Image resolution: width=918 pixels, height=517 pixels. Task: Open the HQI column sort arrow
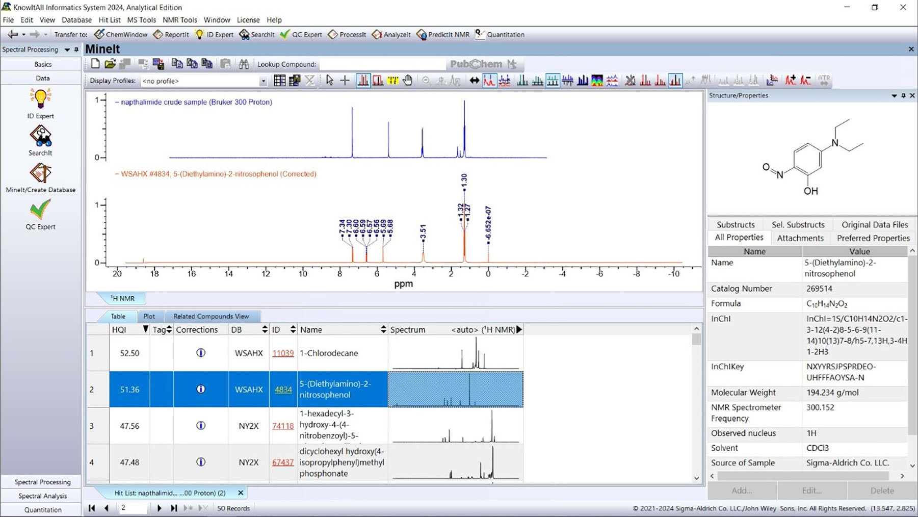click(x=145, y=330)
